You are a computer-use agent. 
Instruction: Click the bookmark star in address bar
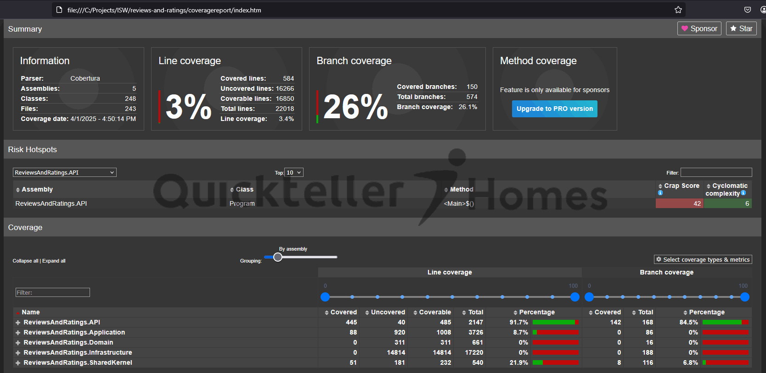678,10
